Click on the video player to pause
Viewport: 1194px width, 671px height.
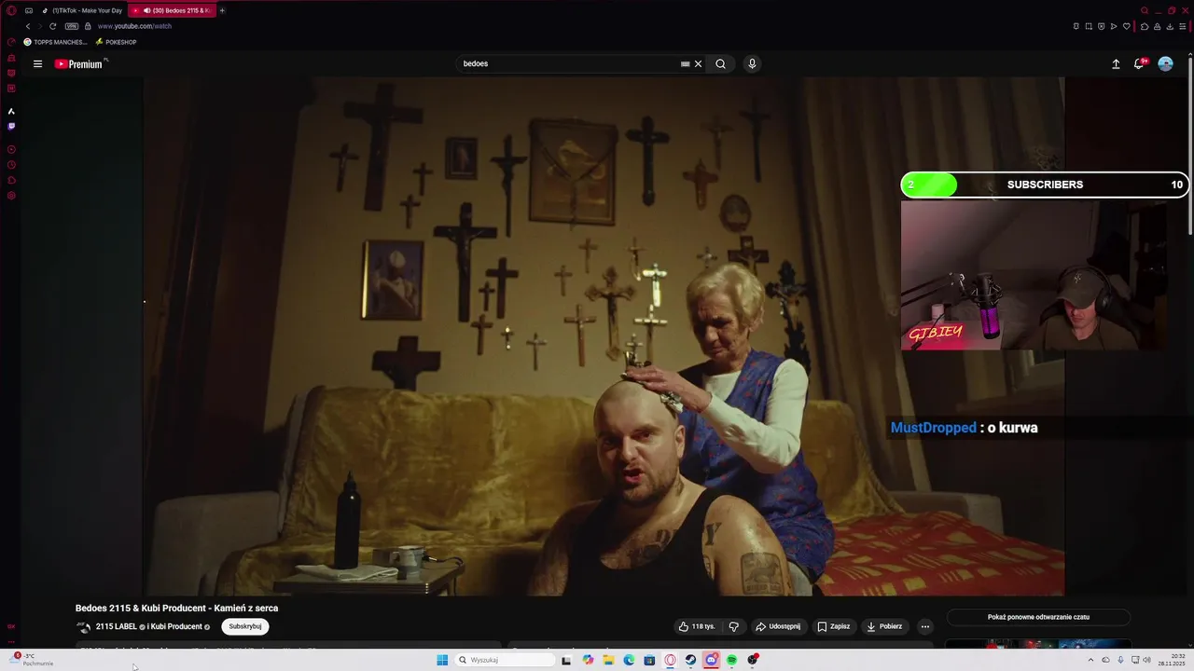[604, 335]
